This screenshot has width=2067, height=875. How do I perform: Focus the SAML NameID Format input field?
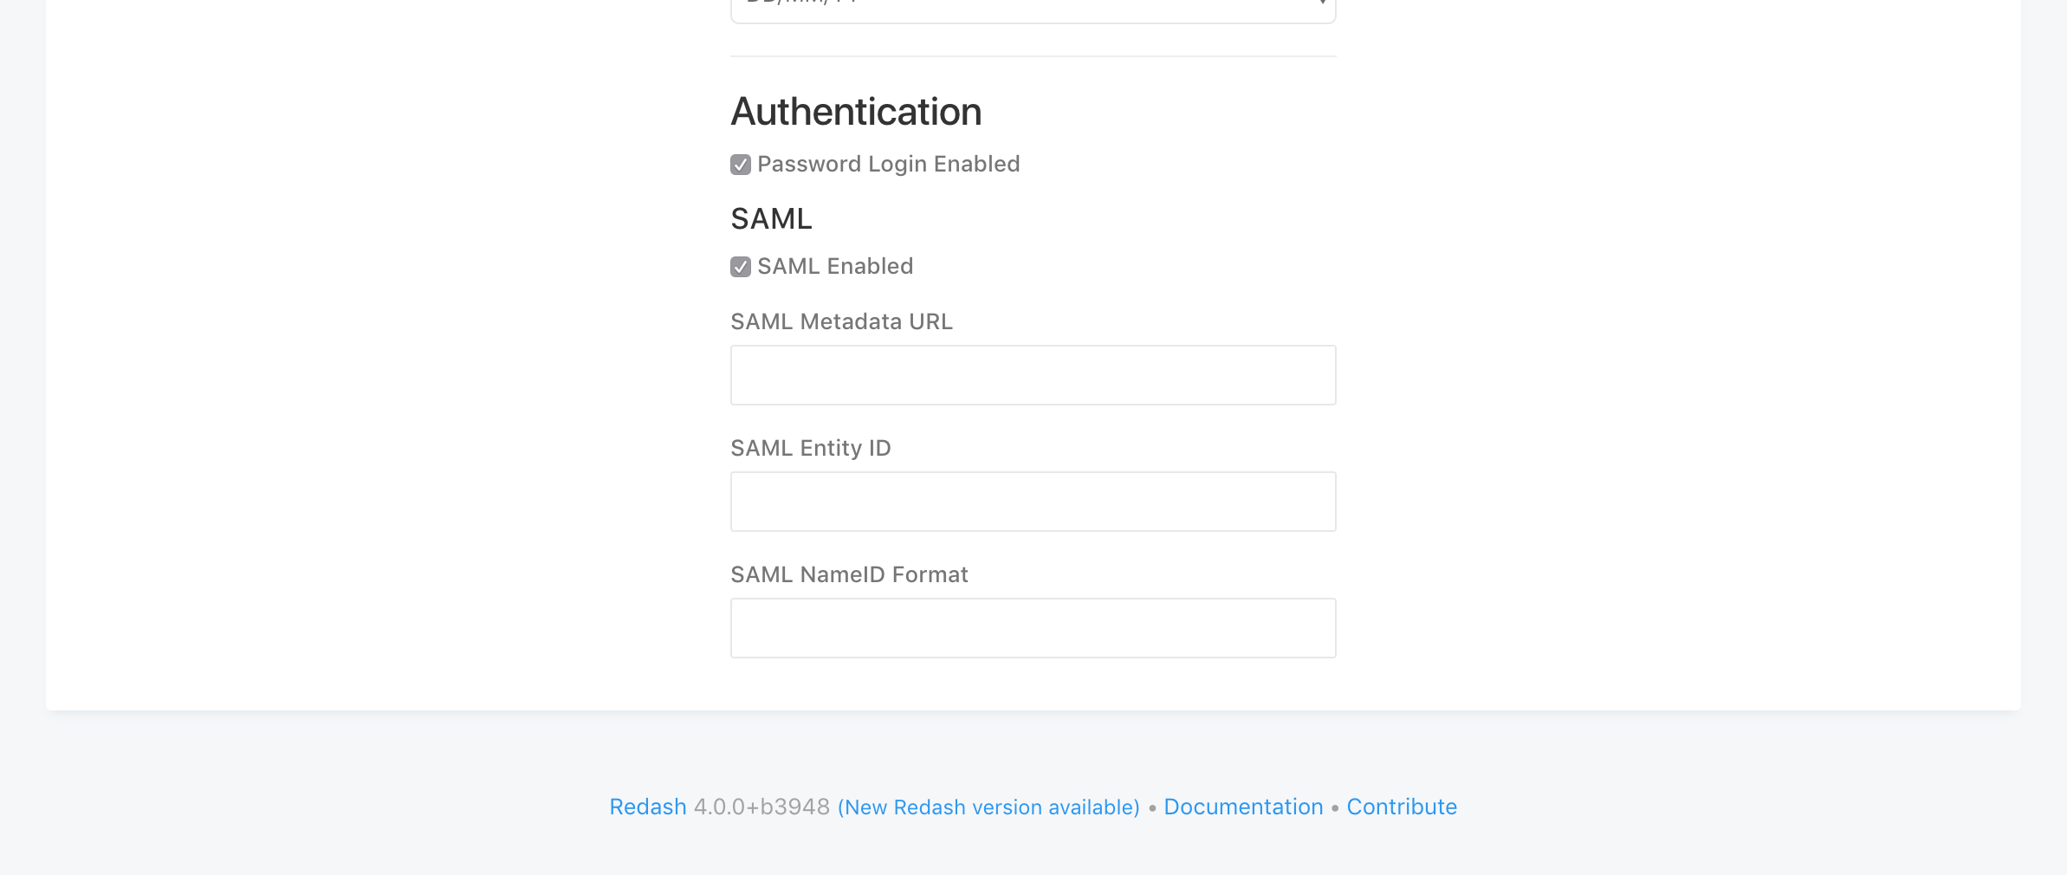coord(1033,628)
